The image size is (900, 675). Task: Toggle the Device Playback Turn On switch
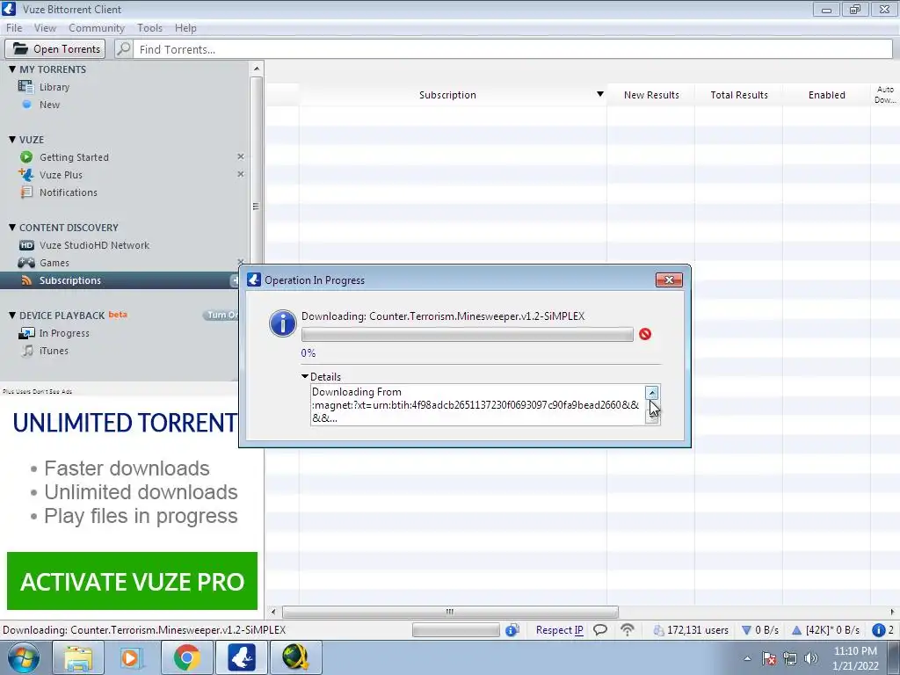(221, 316)
